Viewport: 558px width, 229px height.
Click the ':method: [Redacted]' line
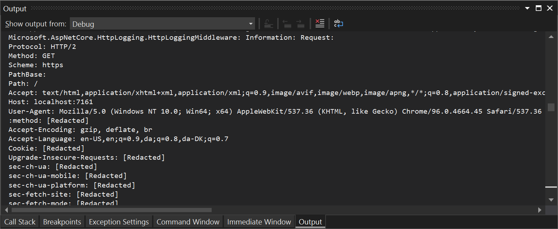(49, 120)
